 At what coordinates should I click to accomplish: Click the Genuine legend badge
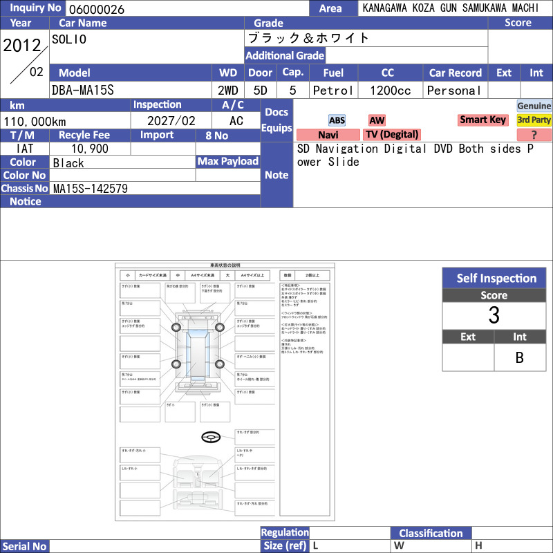pyautogui.click(x=534, y=106)
